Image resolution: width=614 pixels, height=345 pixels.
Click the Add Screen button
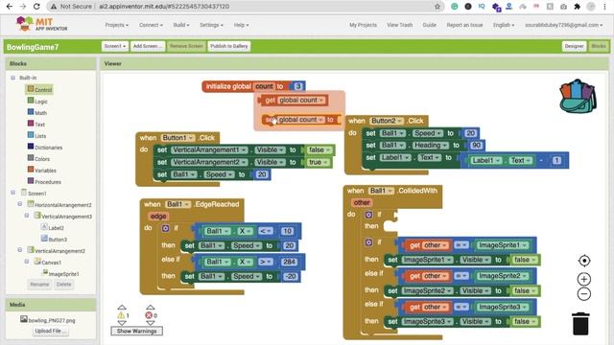(x=148, y=46)
